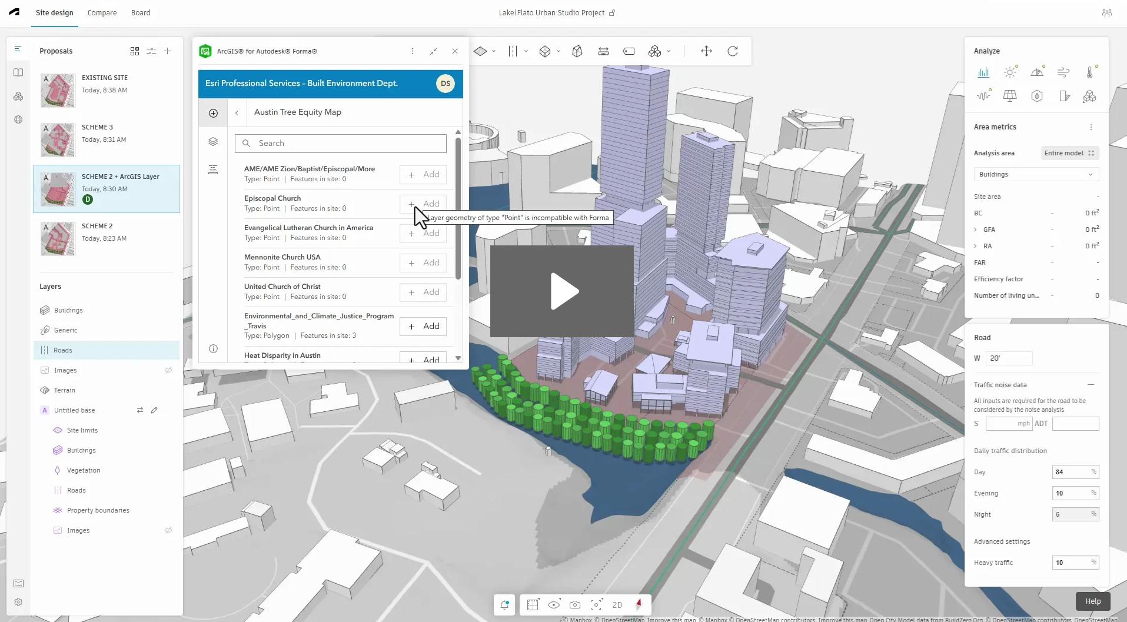The image size is (1127, 622).
Task: Toggle visibility of top Images layer
Action: [168, 370]
